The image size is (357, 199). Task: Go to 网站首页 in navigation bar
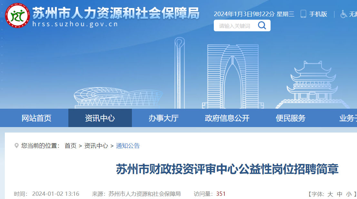36,118
